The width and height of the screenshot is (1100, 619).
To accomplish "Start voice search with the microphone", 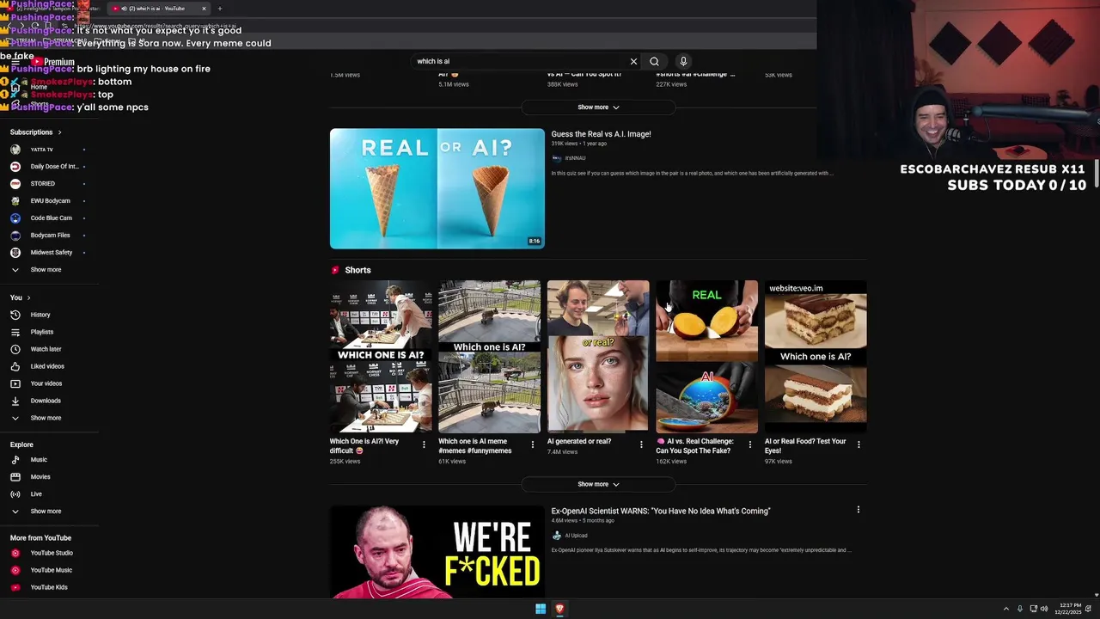I will 683,61.
